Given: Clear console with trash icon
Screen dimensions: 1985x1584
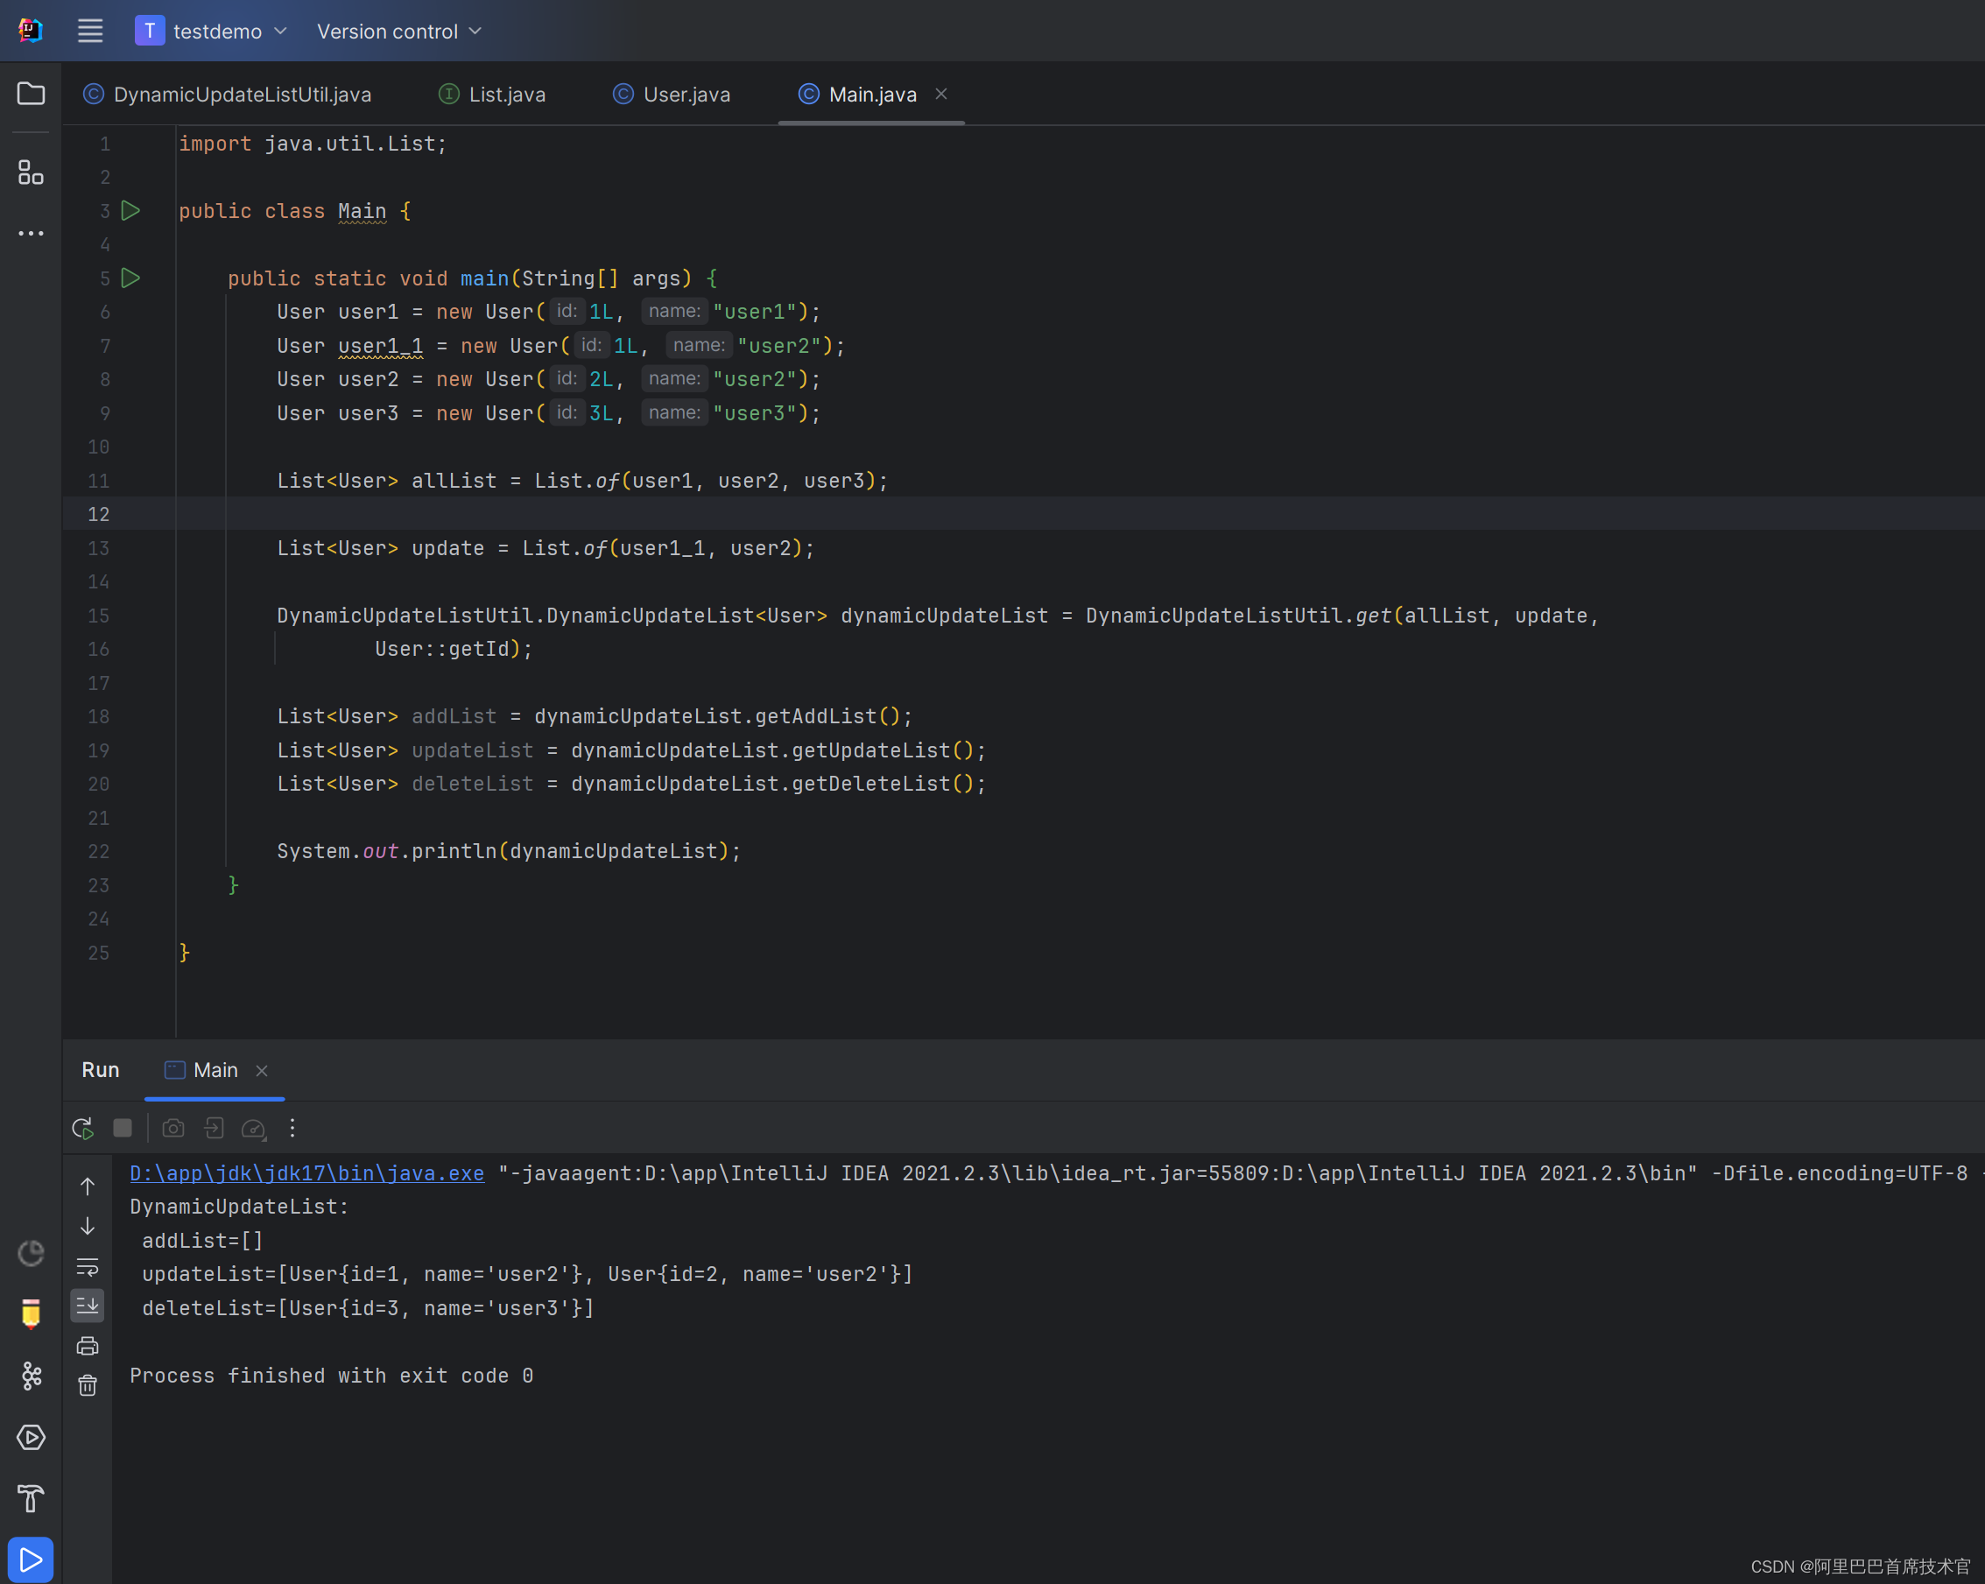Looking at the screenshot, I should (x=88, y=1385).
